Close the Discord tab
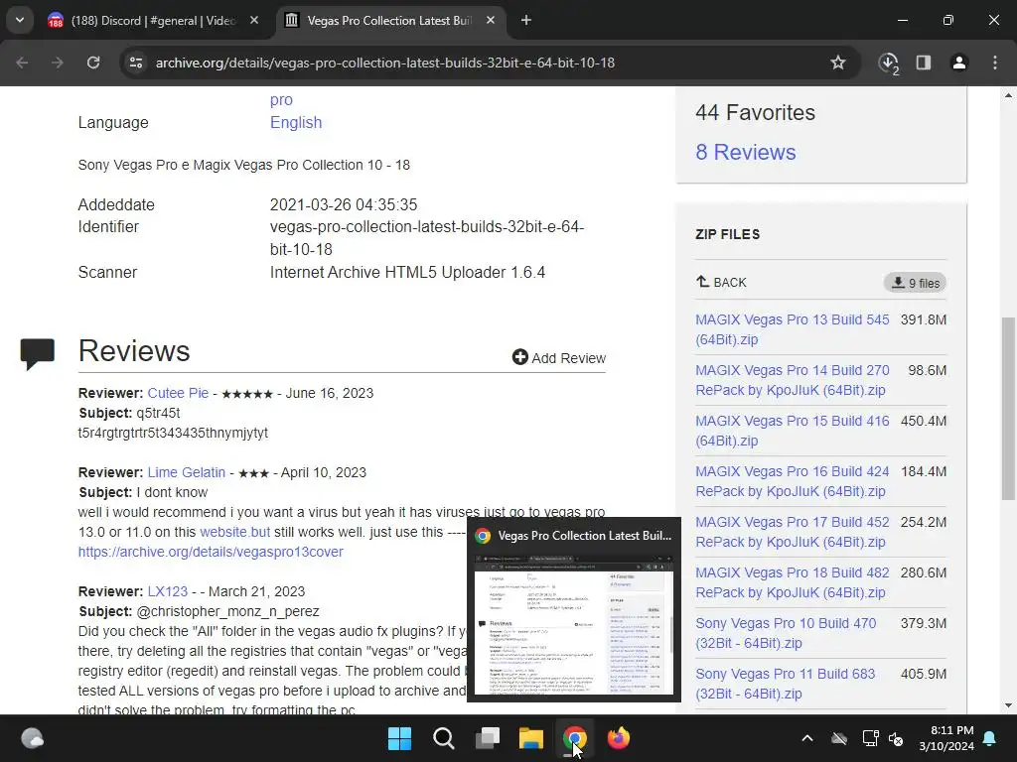This screenshot has height=762, width=1017. [254, 21]
